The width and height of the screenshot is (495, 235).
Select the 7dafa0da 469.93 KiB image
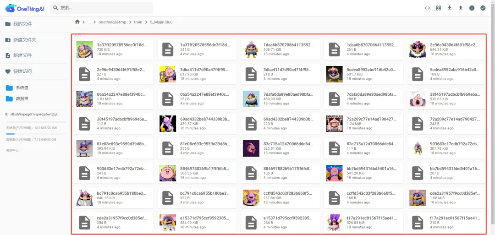point(251,99)
